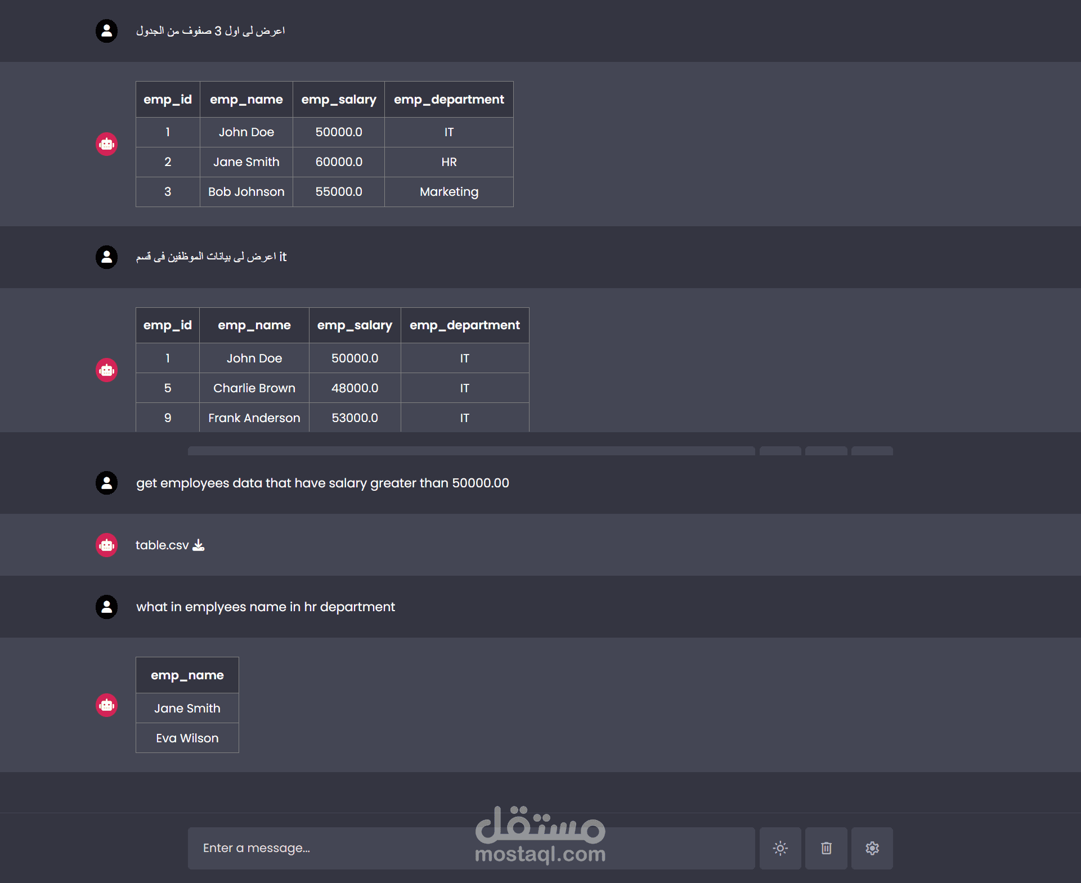Click the table.csv file link
The height and width of the screenshot is (883, 1081).
162,545
